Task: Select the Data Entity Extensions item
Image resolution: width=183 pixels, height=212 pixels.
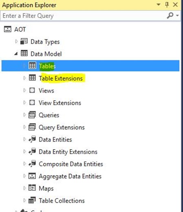Action: pos(68,152)
